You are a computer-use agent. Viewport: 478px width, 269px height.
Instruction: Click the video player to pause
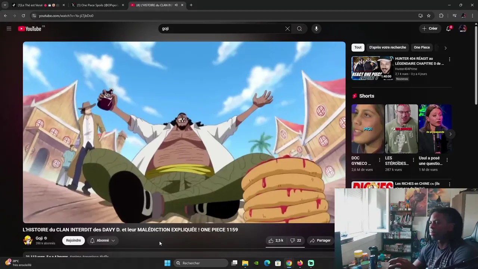pos(184,132)
